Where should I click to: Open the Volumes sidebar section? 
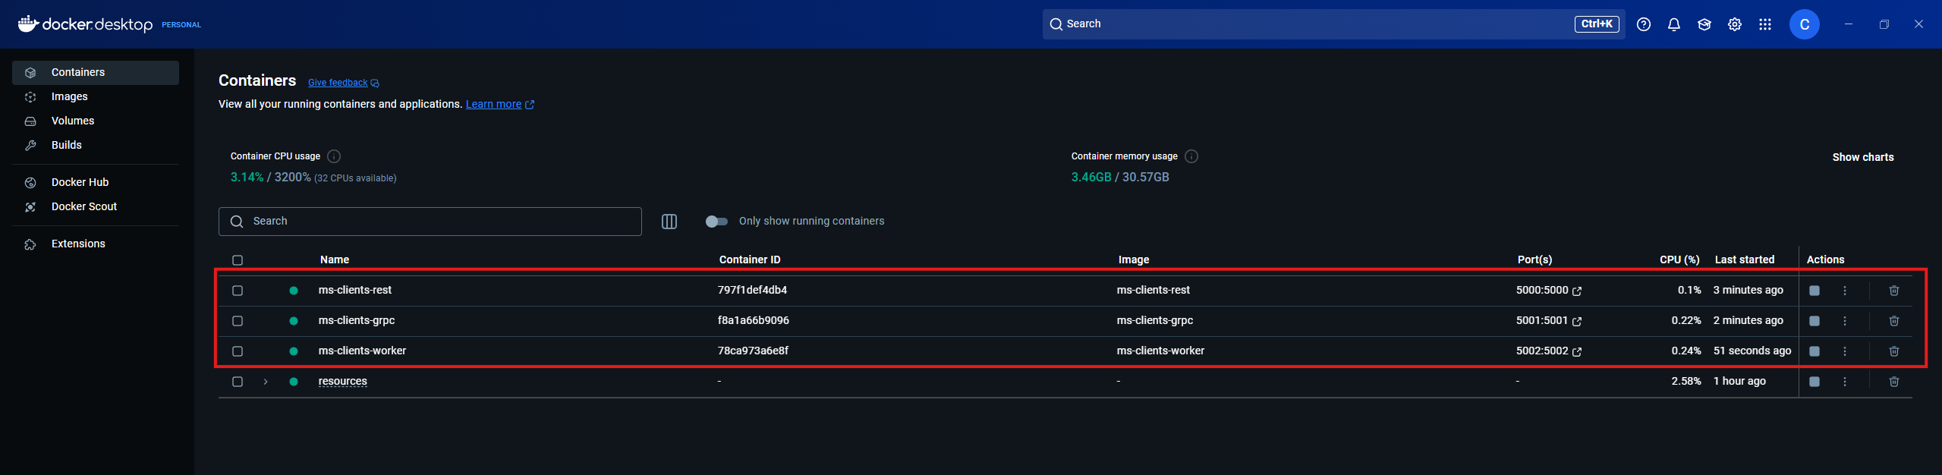coord(96,121)
